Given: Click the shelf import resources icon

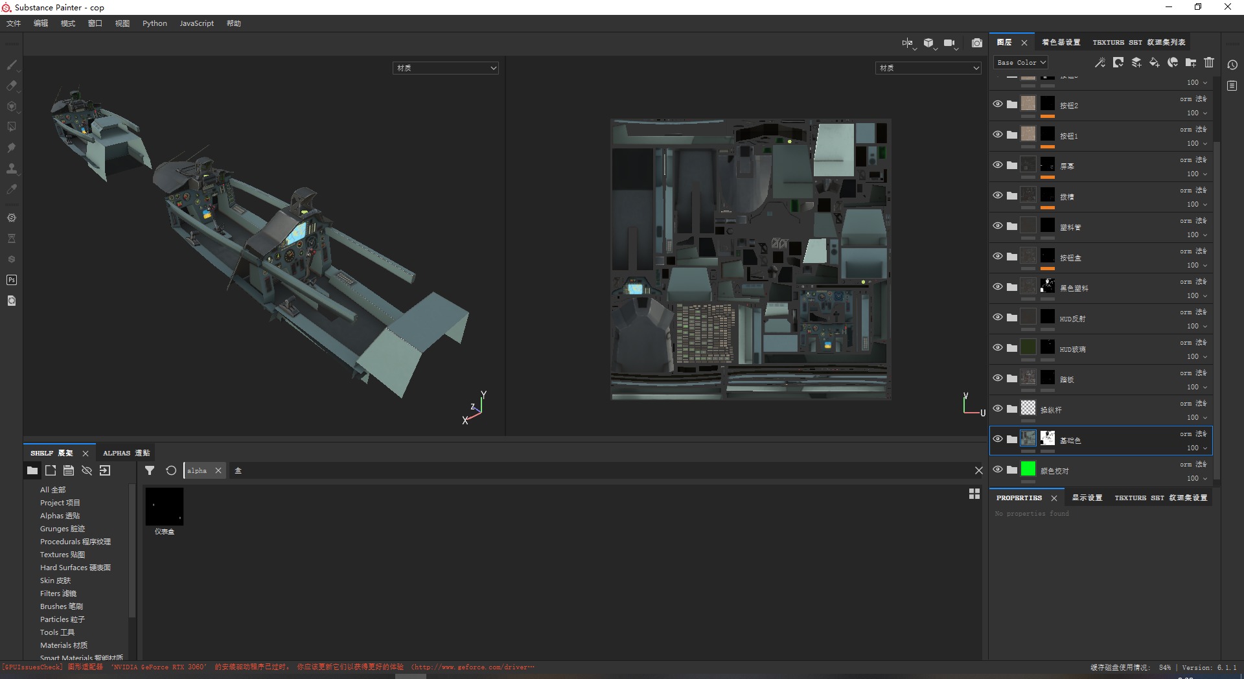Looking at the screenshot, I should 105,470.
